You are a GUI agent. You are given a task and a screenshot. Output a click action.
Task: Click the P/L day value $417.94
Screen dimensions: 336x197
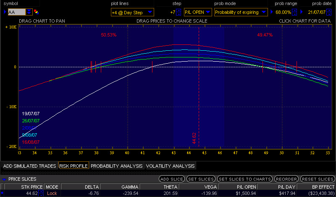(287, 193)
